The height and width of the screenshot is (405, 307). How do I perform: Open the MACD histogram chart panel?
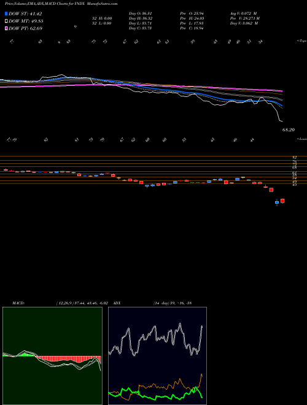52,356
